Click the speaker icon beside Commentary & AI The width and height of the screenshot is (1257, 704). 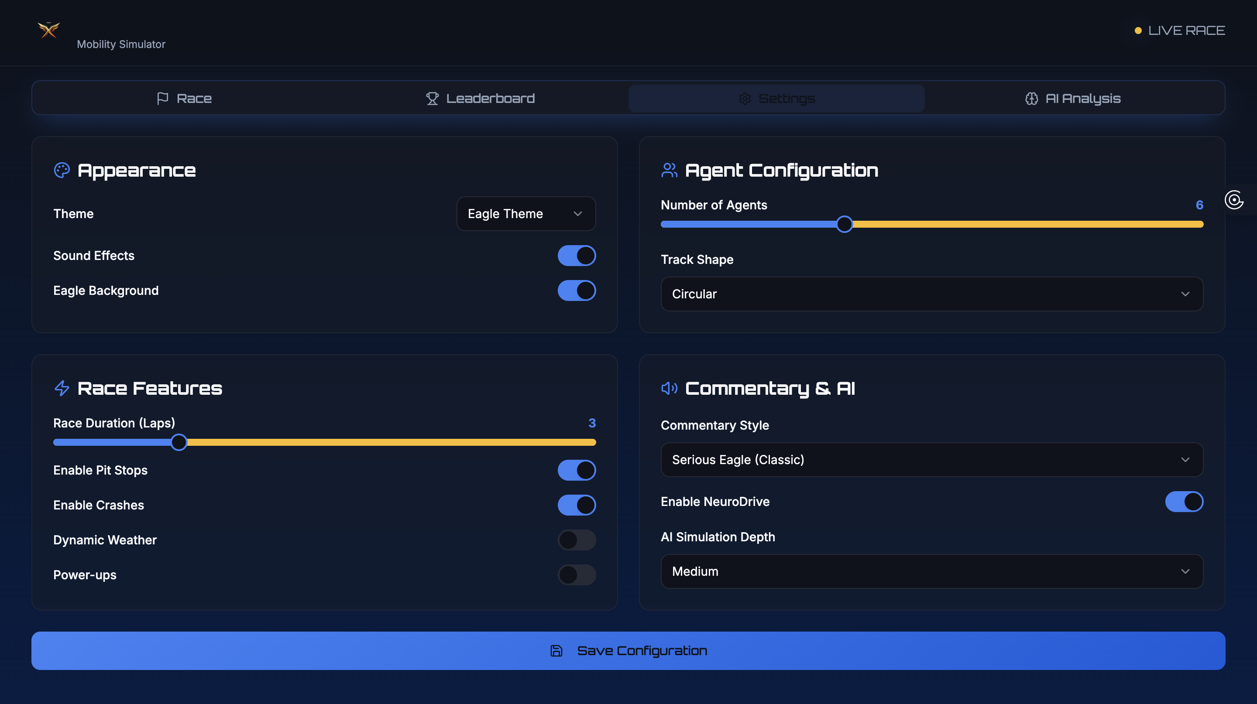pyautogui.click(x=669, y=388)
